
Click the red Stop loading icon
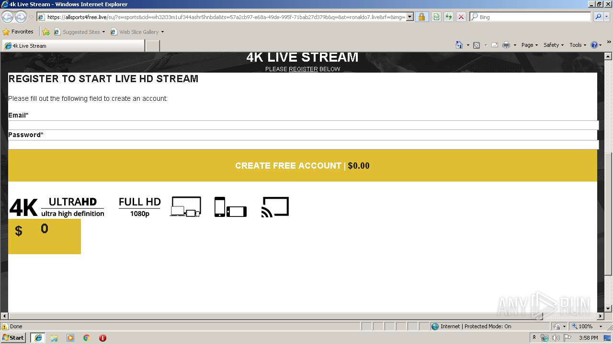[461, 17]
